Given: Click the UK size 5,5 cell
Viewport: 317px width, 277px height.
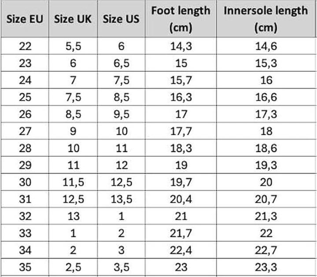Looking at the screenshot, I should click(x=73, y=46).
